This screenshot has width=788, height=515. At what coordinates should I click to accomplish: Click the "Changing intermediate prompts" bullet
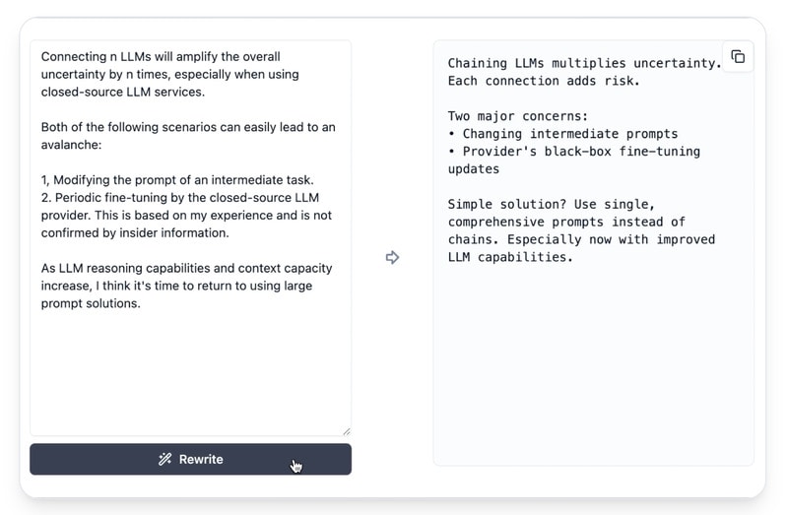pos(569,134)
